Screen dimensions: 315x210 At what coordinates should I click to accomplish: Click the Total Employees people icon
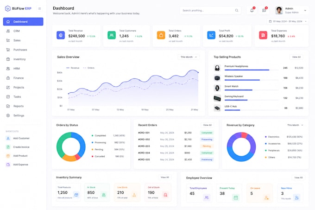pyautogui.click(x=207, y=197)
